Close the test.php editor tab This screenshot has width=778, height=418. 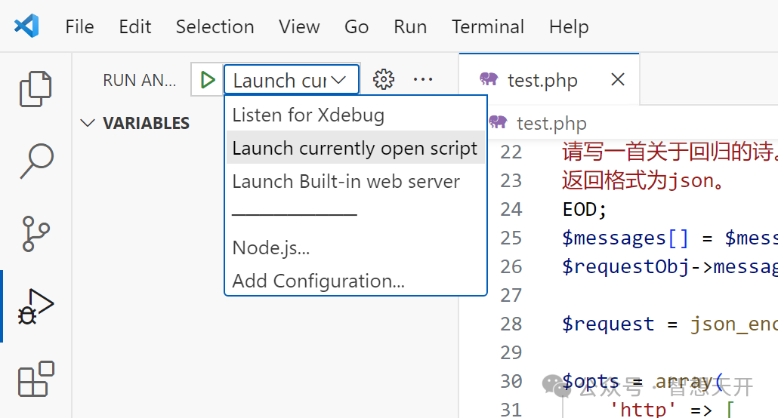coord(618,79)
